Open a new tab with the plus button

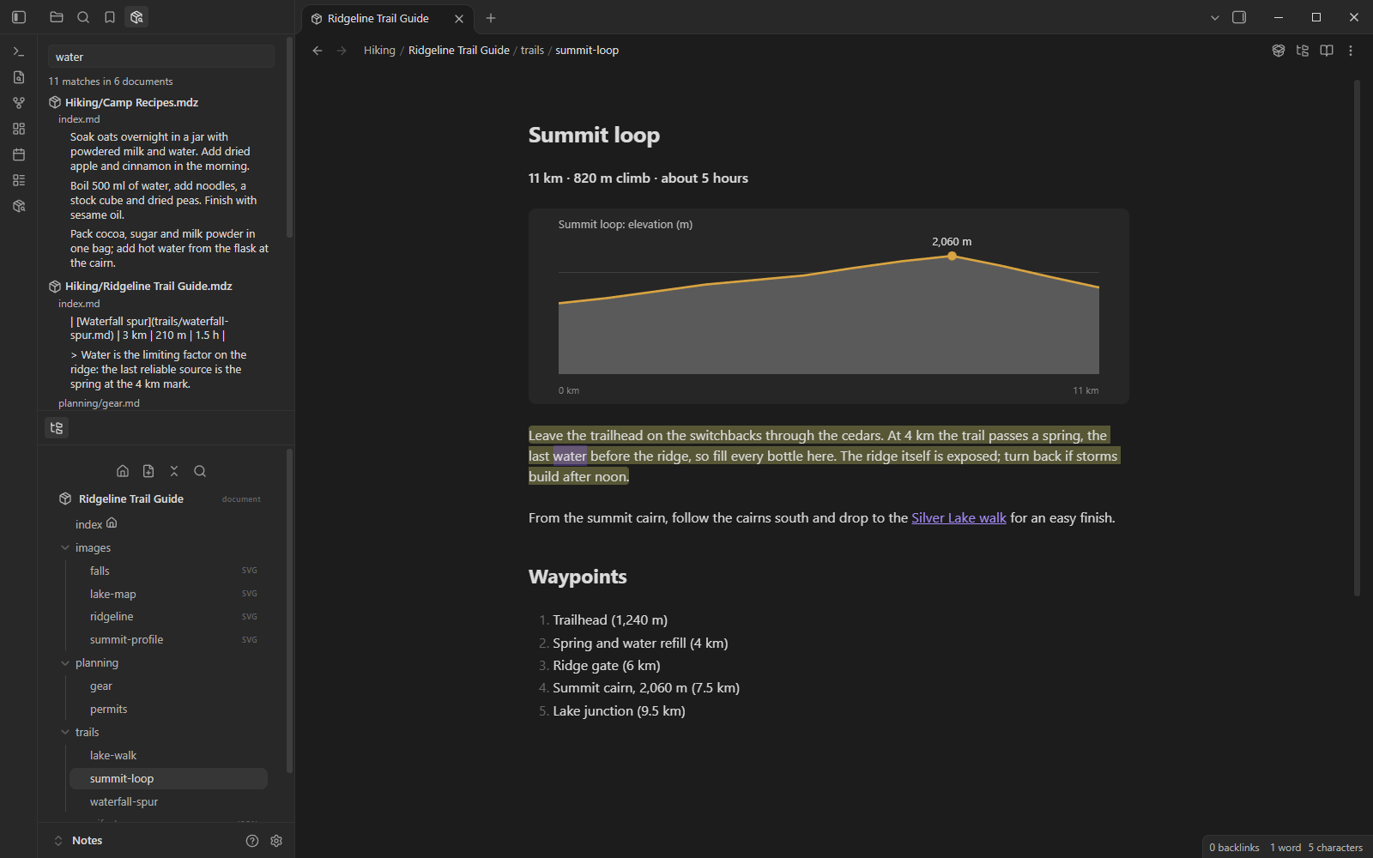point(491,18)
